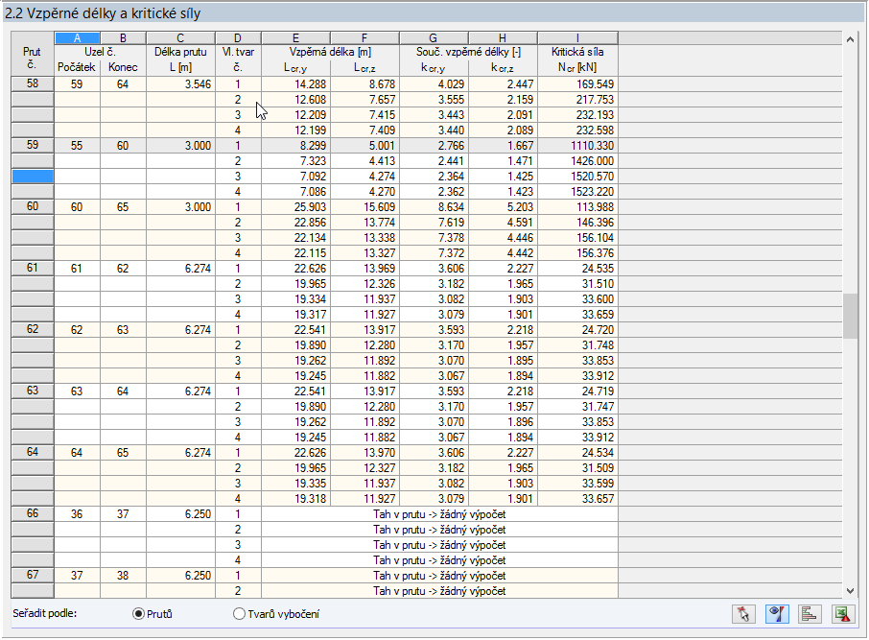Select column F header
Viewport: 869px width, 640px height.
click(364, 37)
